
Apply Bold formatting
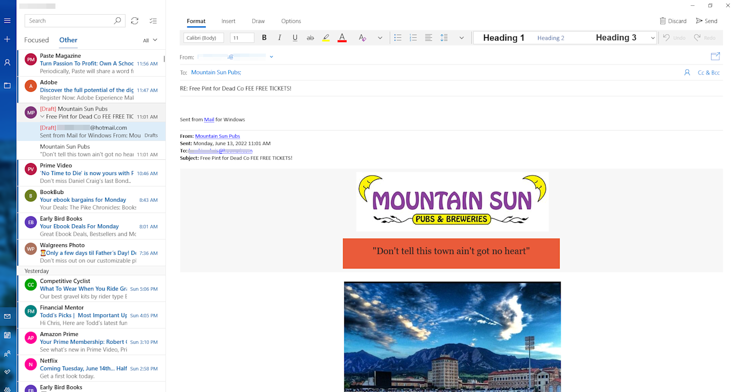click(264, 38)
